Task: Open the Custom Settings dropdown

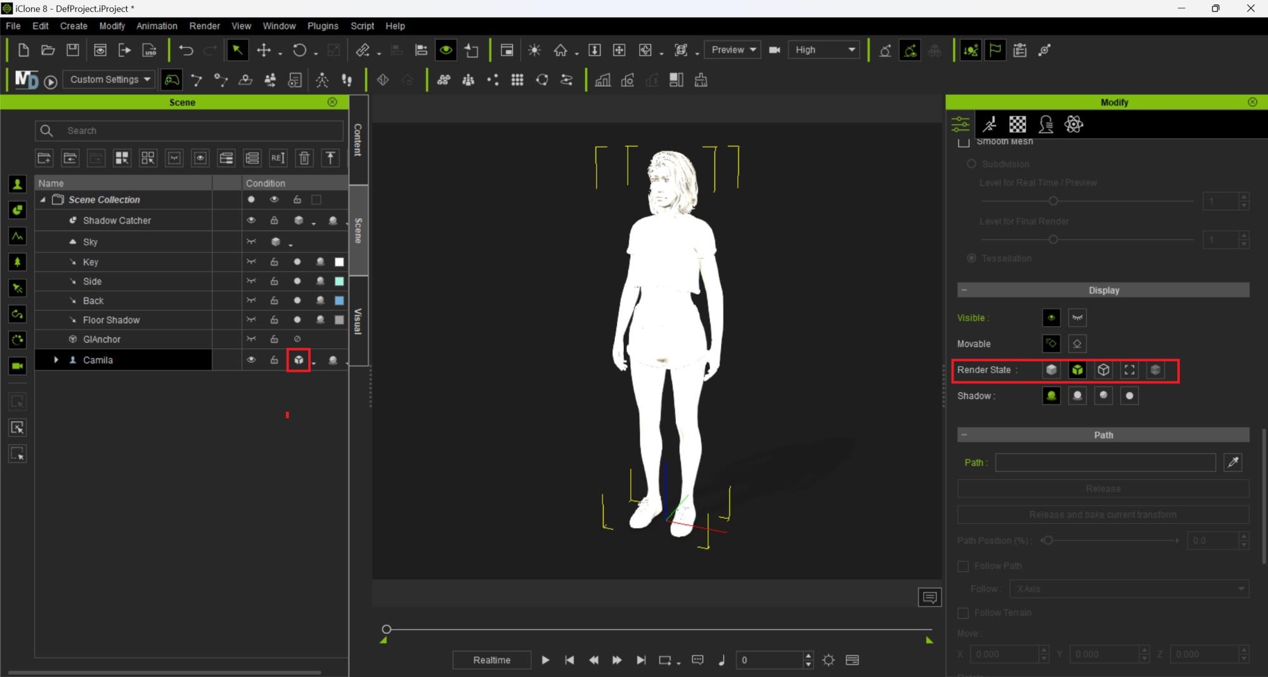Action: 109,80
